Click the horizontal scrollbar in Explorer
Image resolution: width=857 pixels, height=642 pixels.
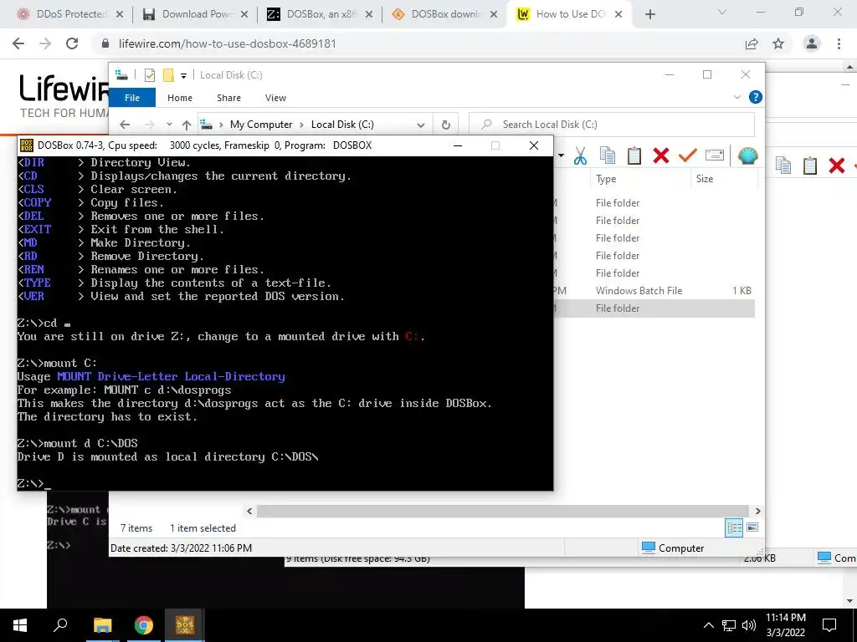pyautogui.click(x=503, y=511)
